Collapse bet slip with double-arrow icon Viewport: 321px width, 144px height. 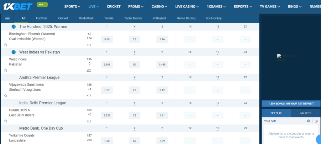[x=316, y=121]
